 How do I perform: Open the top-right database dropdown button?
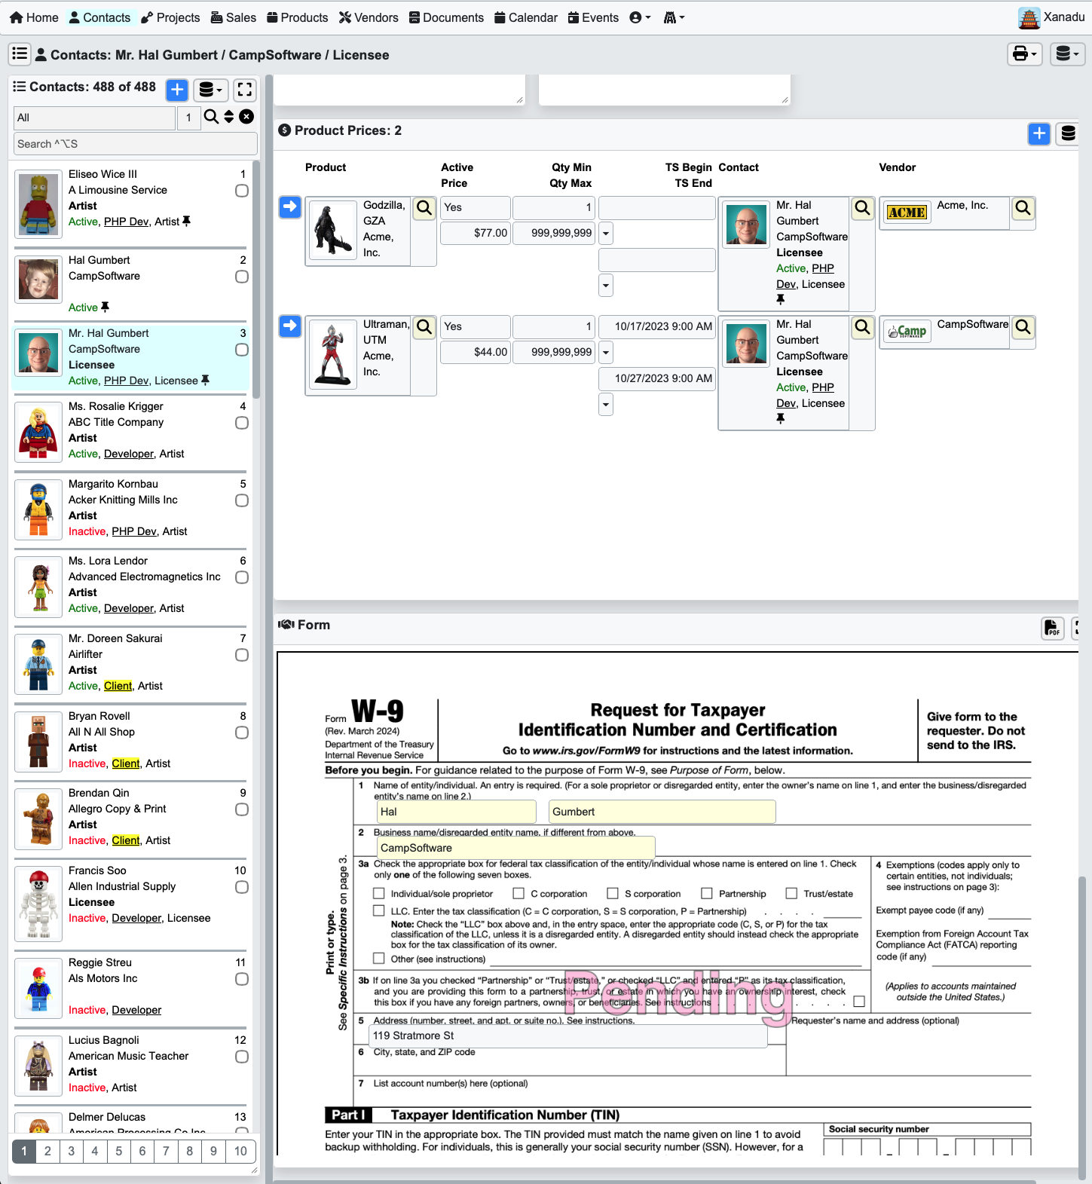(1068, 54)
